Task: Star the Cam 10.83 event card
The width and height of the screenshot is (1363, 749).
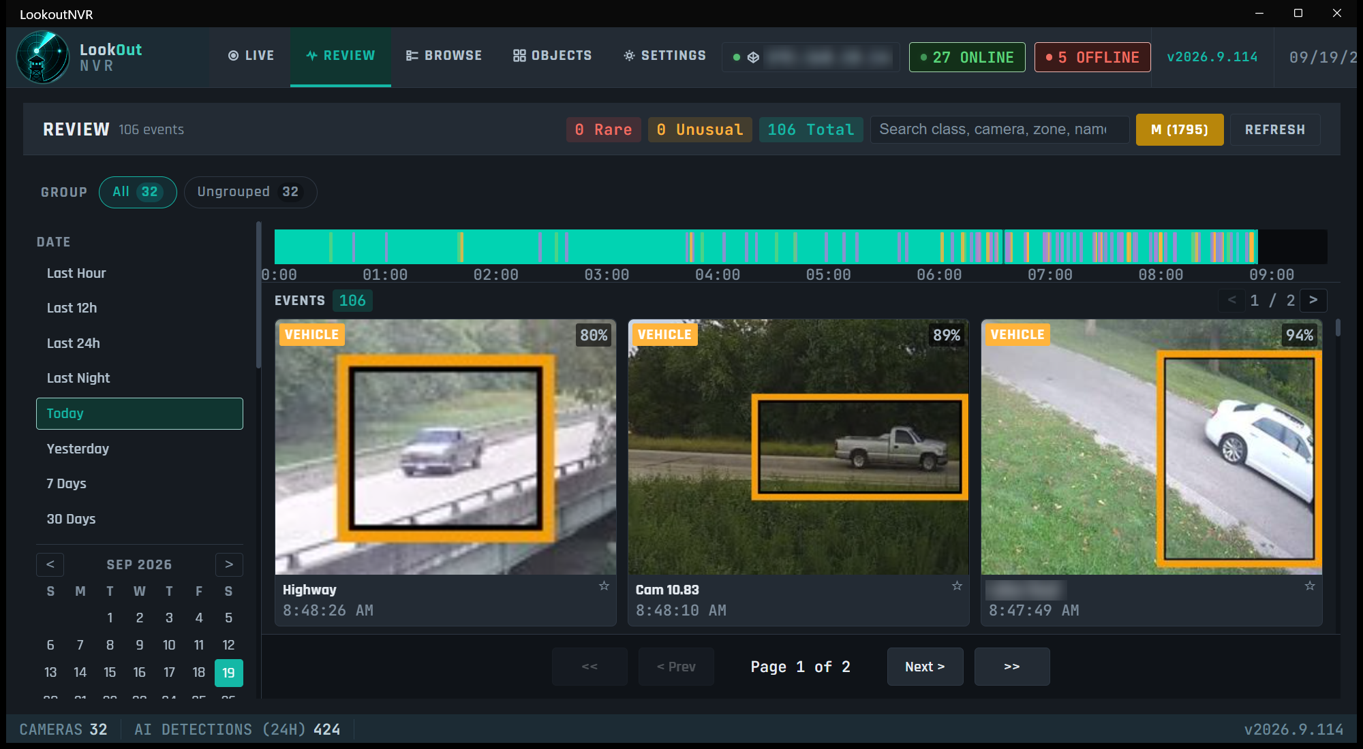Action: coord(957,586)
